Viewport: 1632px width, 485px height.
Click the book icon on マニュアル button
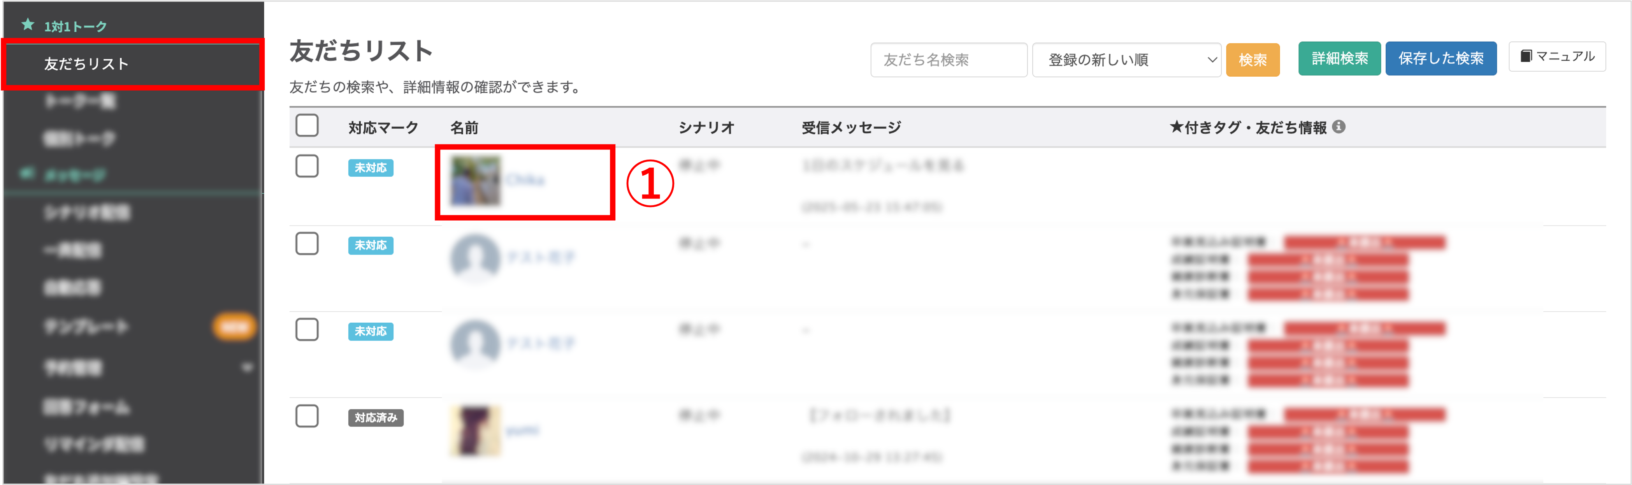tap(1526, 56)
